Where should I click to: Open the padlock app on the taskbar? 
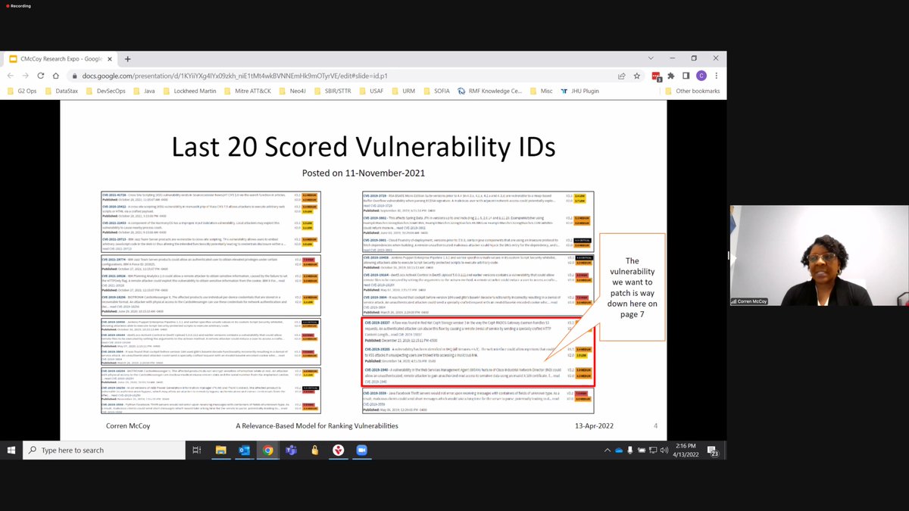[x=314, y=450]
